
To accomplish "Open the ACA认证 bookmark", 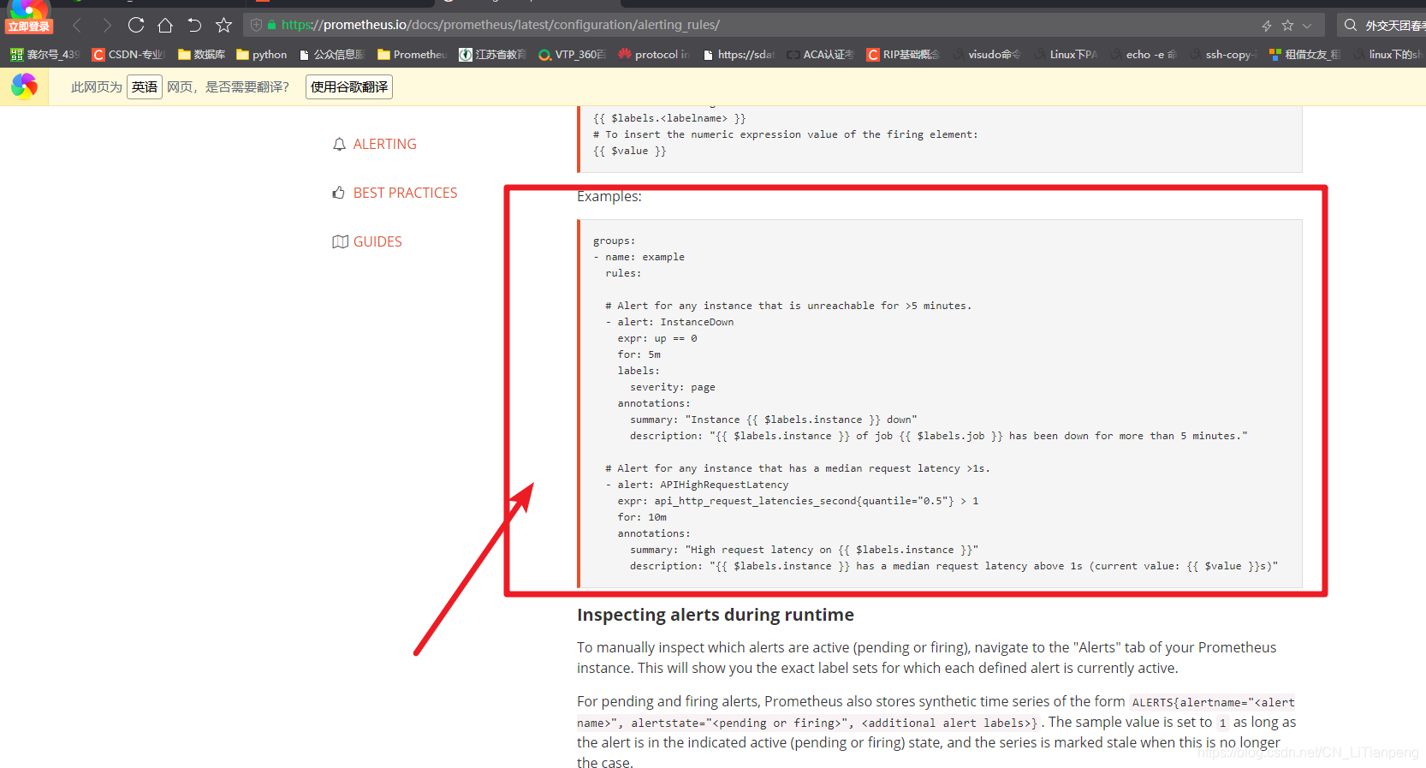I will (820, 54).
